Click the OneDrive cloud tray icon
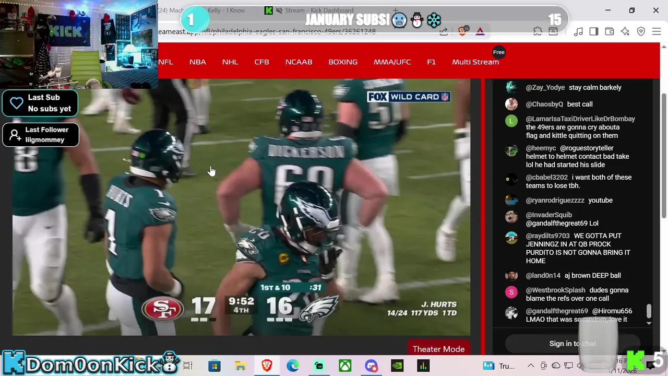 tap(556, 366)
